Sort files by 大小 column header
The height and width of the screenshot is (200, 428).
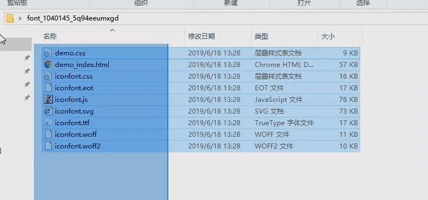click(x=328, y=36)
